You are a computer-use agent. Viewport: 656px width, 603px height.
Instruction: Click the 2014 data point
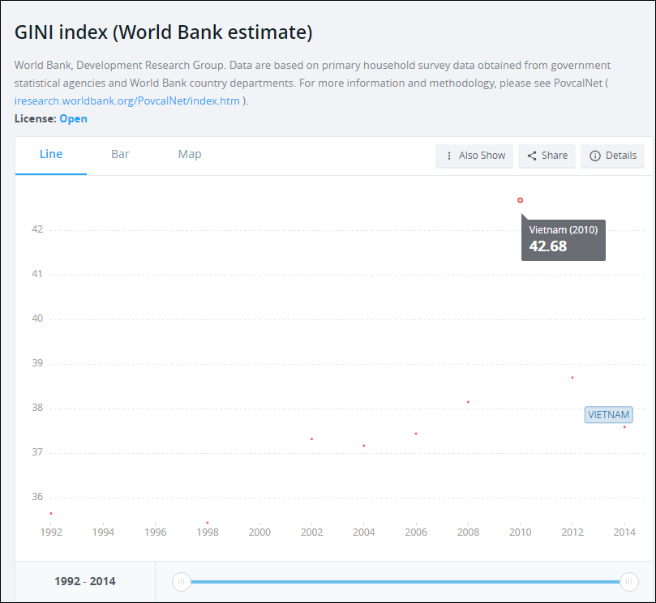624,427
